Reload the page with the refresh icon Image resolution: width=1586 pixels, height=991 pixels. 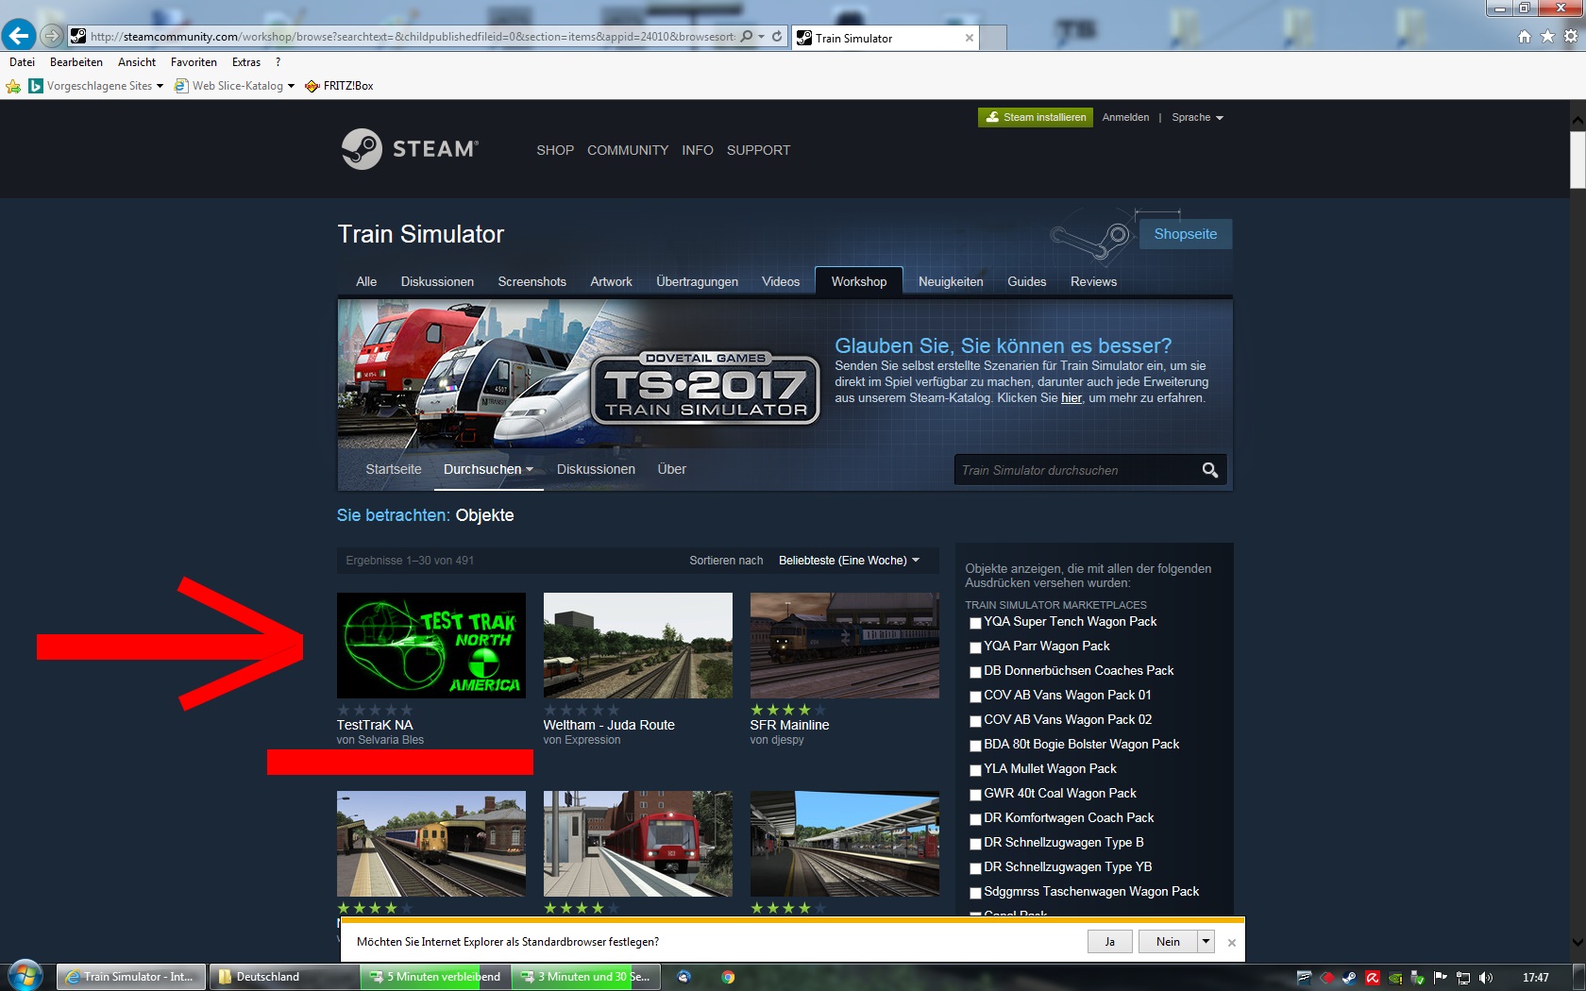(777, 37)
